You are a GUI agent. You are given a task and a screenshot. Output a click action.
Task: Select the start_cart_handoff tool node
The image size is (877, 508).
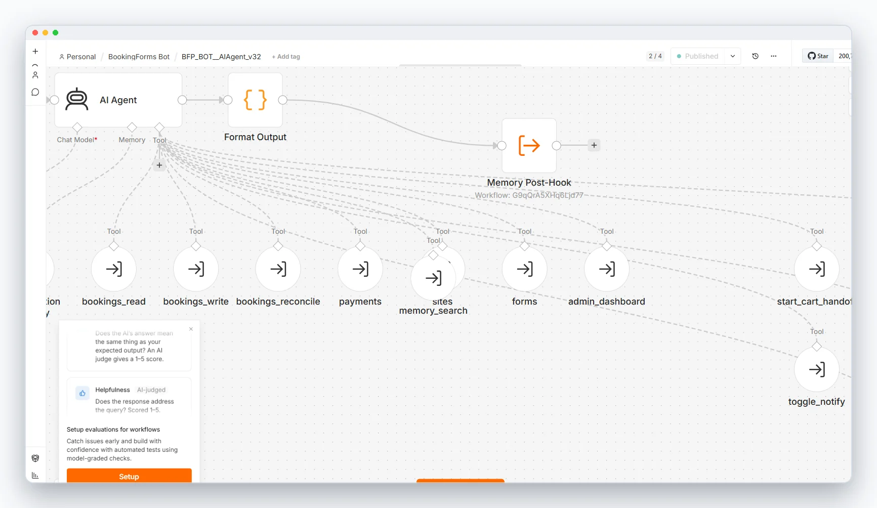click(x=817, y=269)
